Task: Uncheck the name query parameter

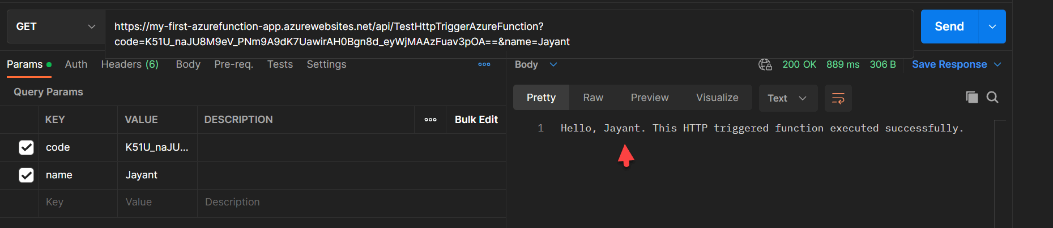Action: 27,175
